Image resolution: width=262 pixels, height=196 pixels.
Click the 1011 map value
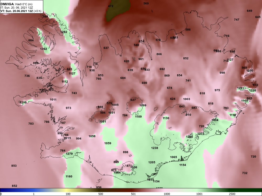click(x=53, y=100)
